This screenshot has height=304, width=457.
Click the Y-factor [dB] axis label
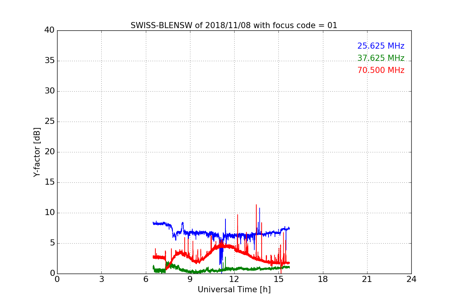(x=37, y=152)
